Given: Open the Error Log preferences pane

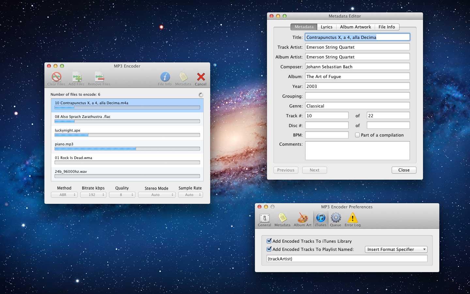Looking at the screenshot, I should click(x=352, y=217).
